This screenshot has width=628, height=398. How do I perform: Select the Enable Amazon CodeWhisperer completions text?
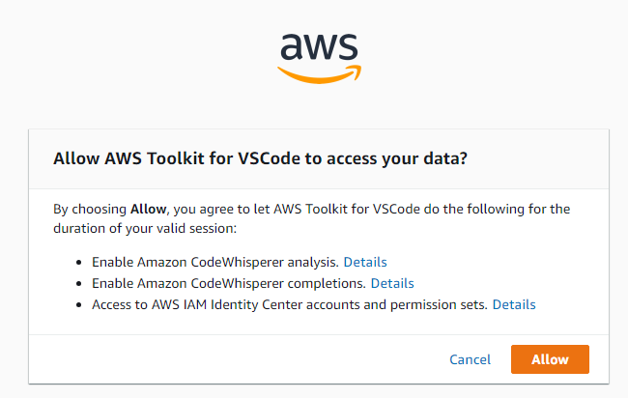[x=229, y=283]
